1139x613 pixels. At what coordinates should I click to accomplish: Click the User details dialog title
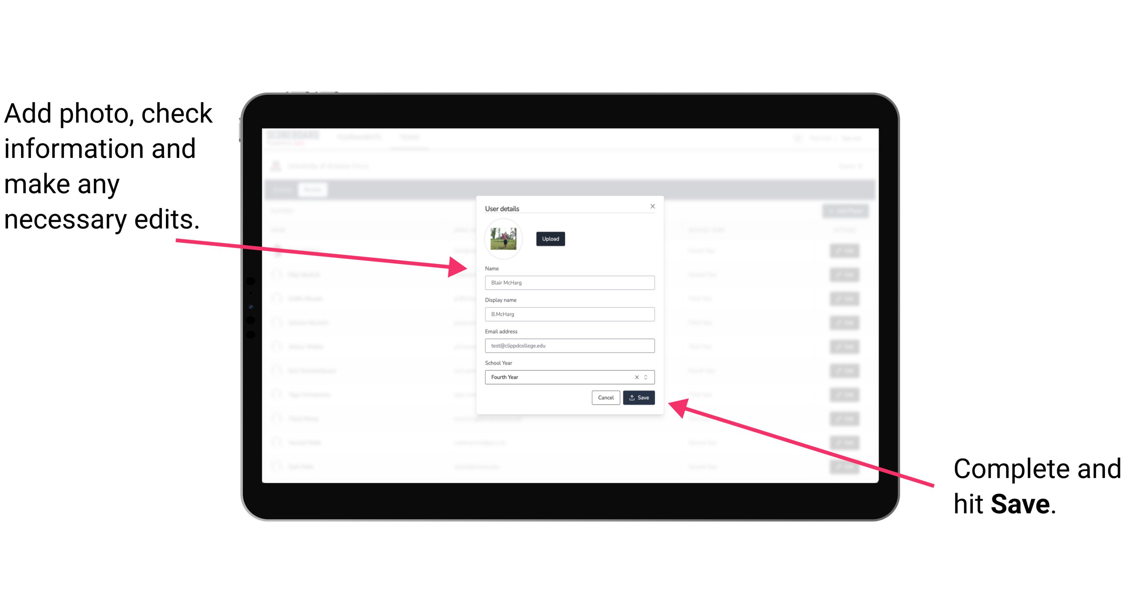tap(502, 208)
